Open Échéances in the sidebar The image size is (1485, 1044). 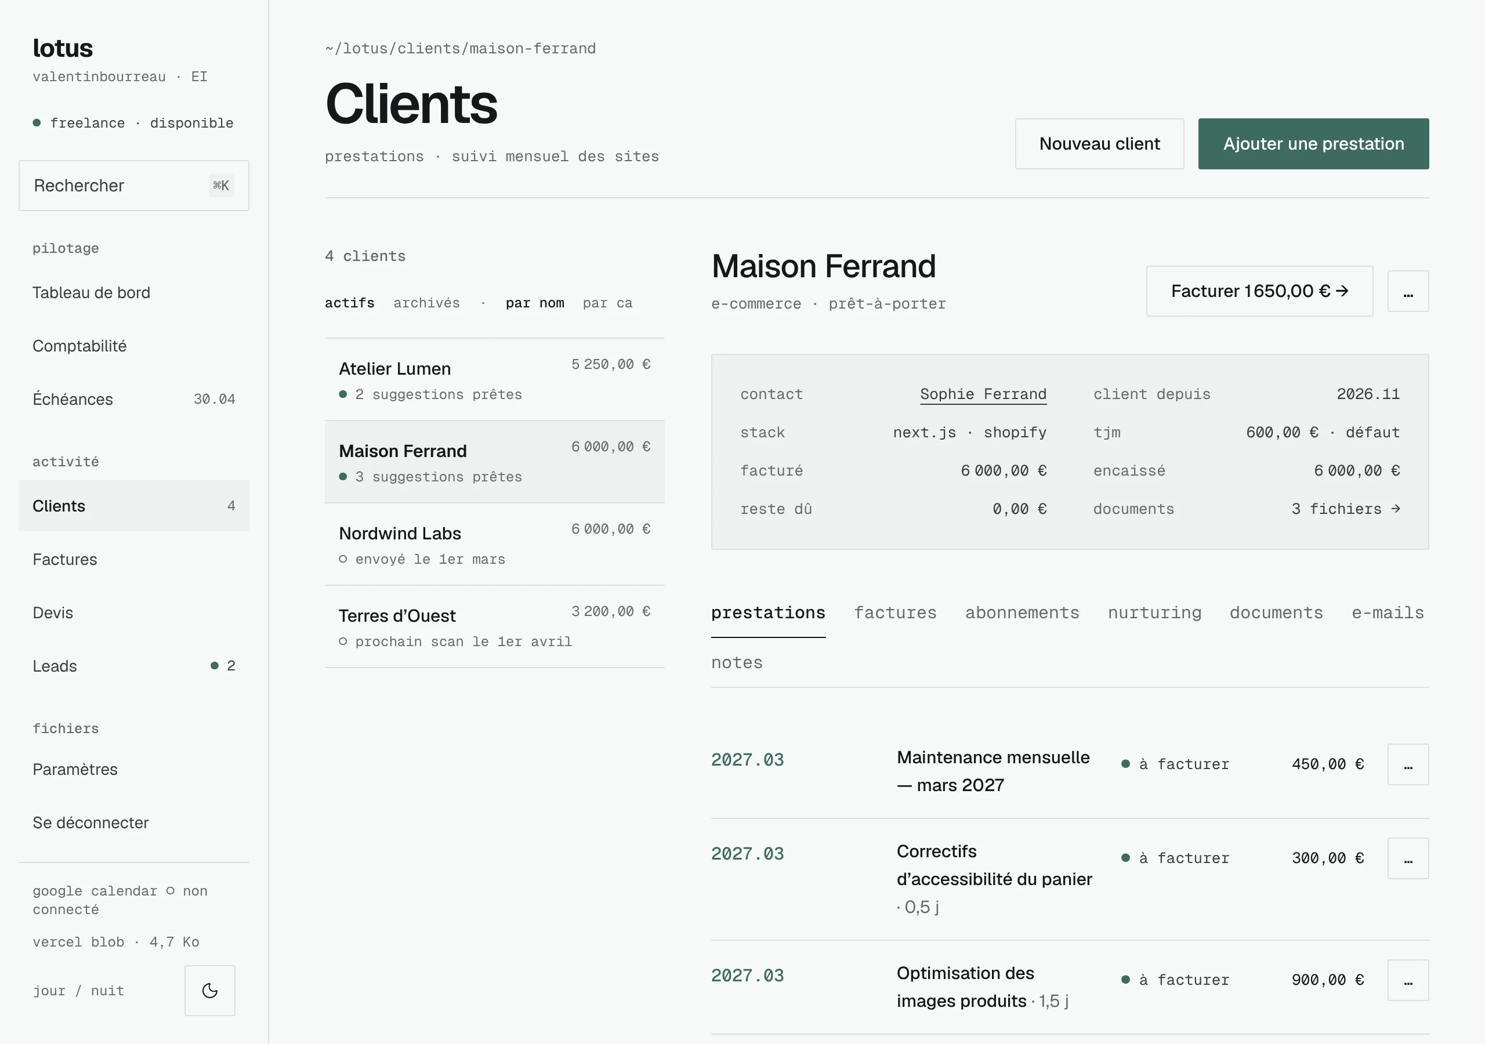134,399
